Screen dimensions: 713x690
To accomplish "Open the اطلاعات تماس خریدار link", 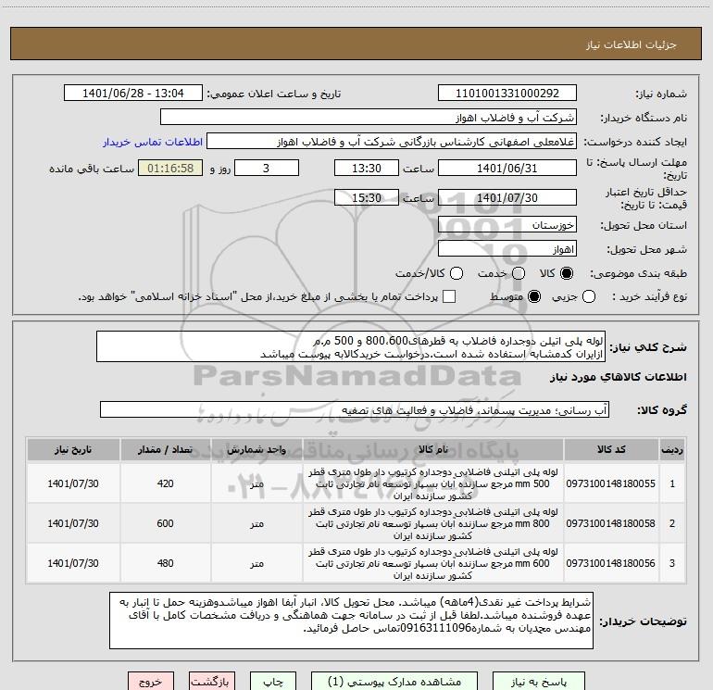I will pos(153,142).
